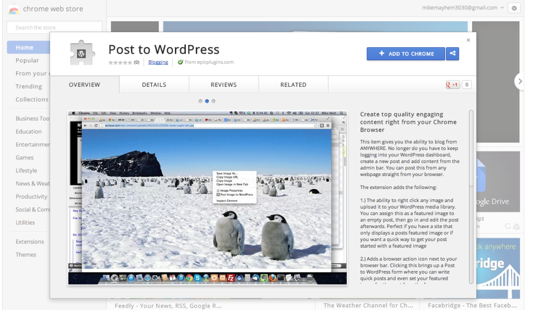Image resolution: width=533 pixels, height=310 pixels.
Task: Click the Facebridge bridge thumbnail
Action: click(498, 268)
